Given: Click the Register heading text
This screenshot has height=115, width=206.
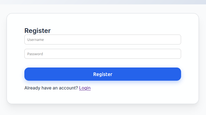Looking at the screenshot, I should (38, 31).
